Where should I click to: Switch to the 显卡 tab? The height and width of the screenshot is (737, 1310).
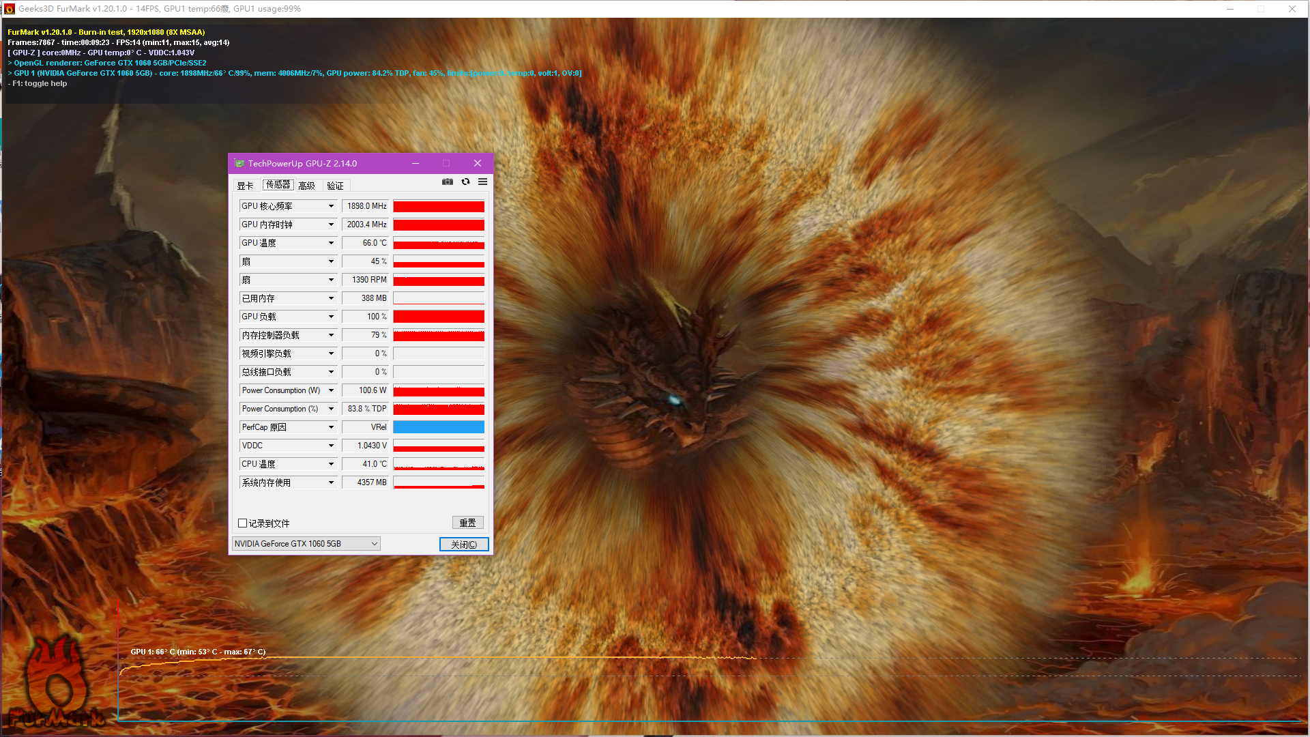pyautogui.click(x=245, y=186)
